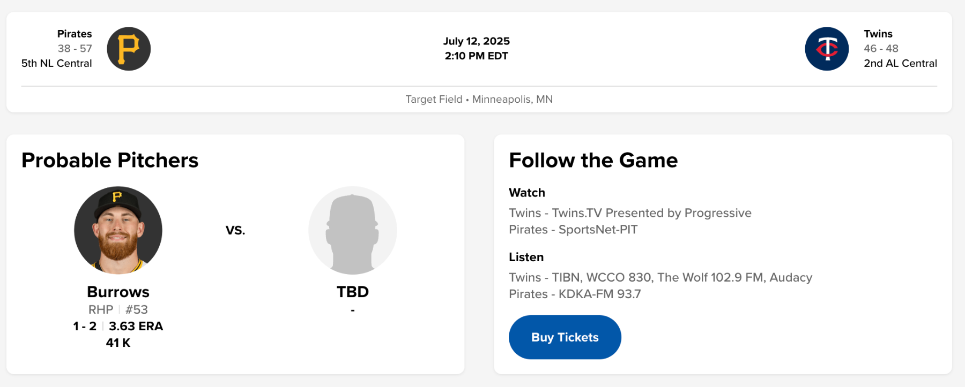The width and height of the screenshot is (965, 387).
Task: Click the Pirates SportsNet-PIT watch listing
Action: [x=573, y=230]
